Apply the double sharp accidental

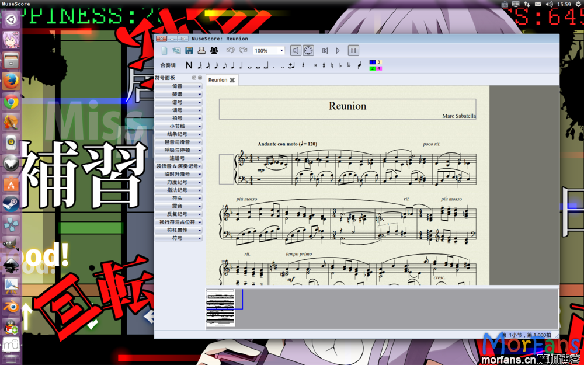[315, 65]
